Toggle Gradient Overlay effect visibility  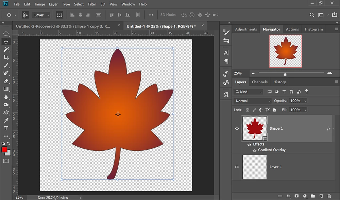coord(254,150)
